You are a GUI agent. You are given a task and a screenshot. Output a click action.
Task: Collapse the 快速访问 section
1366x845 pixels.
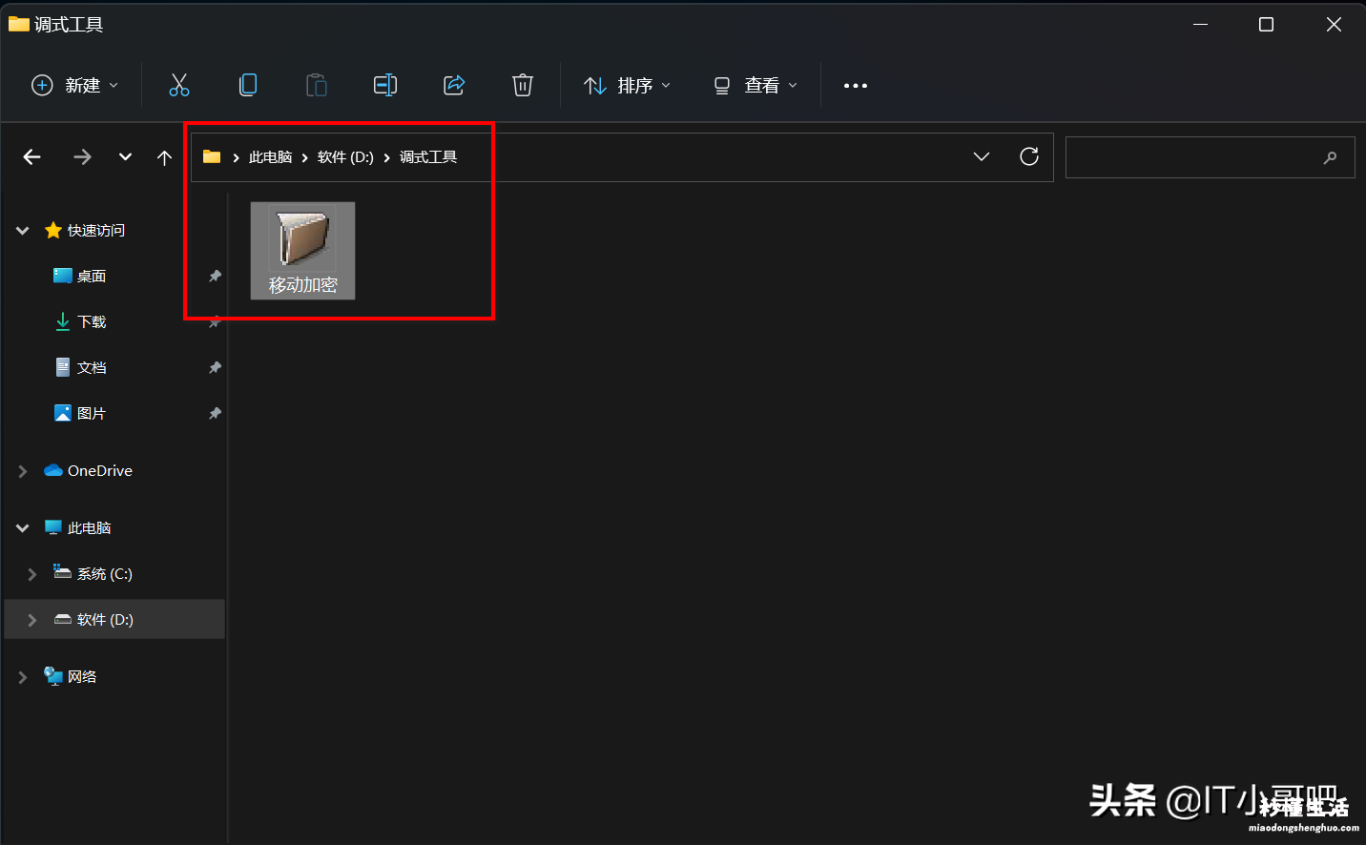click(x=23, y=231)
